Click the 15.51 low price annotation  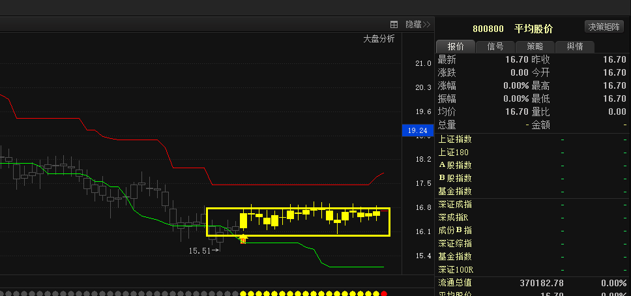[199, 250]
